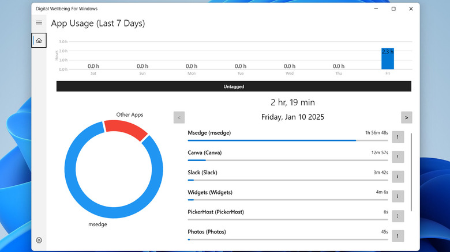This screenshot has width=450, height=252.
Task: Open more options for Canva
Action: [x=397, y=156]
